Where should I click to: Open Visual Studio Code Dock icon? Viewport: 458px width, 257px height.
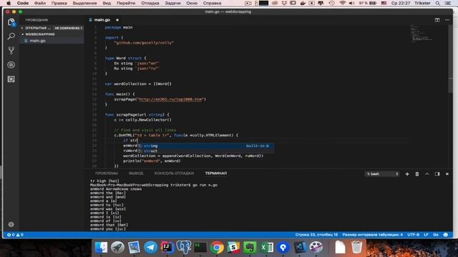coord(300,248)
